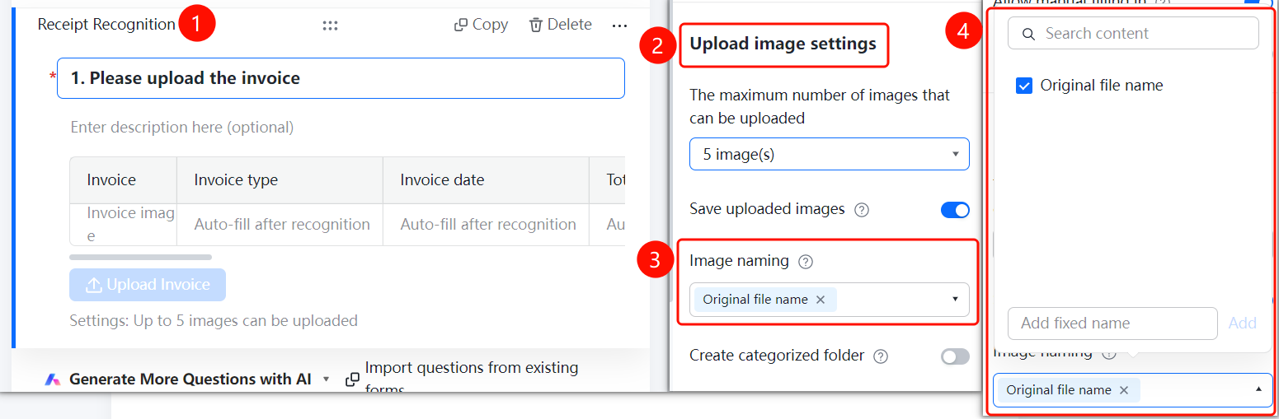Click the Invoice type column header

[280, 180]
